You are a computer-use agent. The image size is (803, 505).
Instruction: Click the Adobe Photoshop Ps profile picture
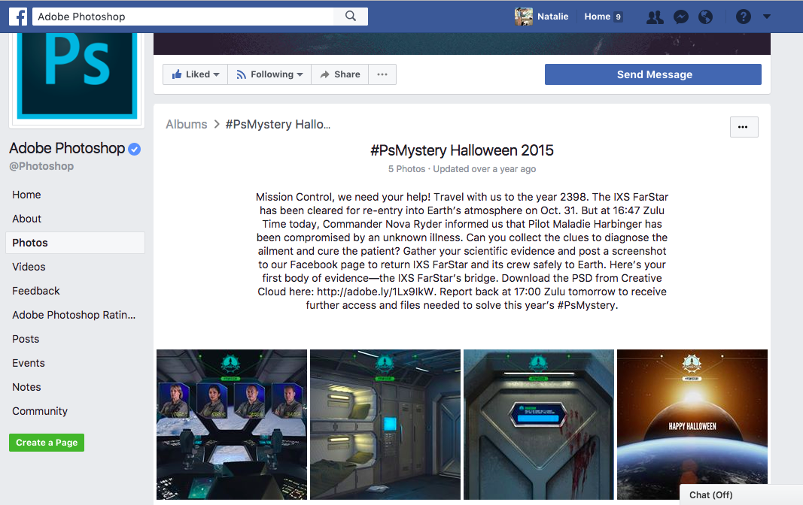point(77,74)
